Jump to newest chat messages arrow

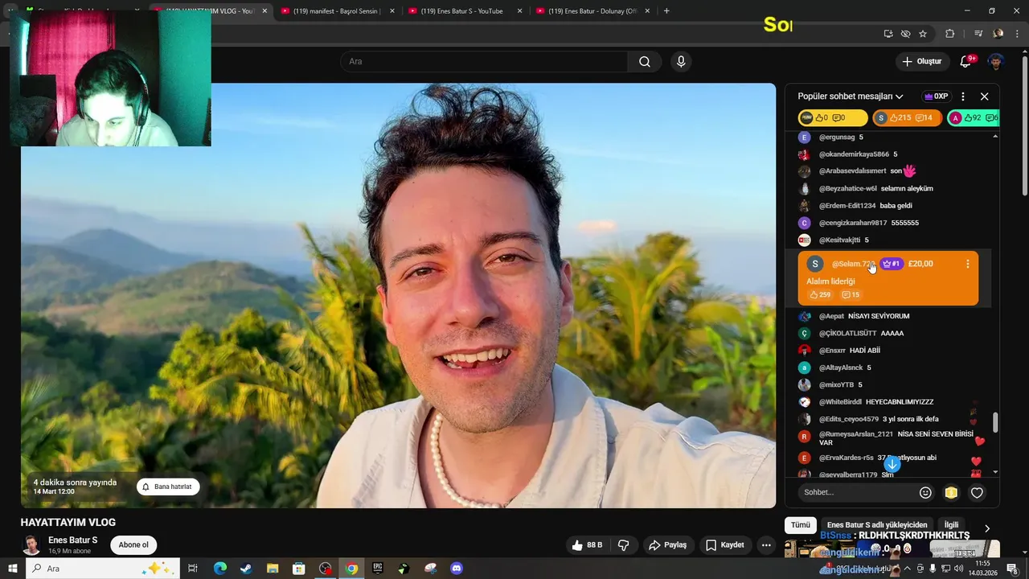point(892,465)
